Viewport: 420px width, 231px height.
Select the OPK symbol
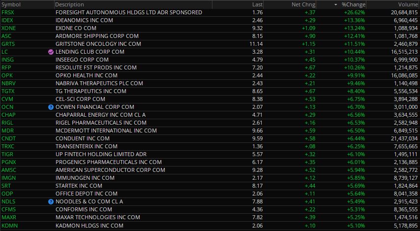(7, 75)
